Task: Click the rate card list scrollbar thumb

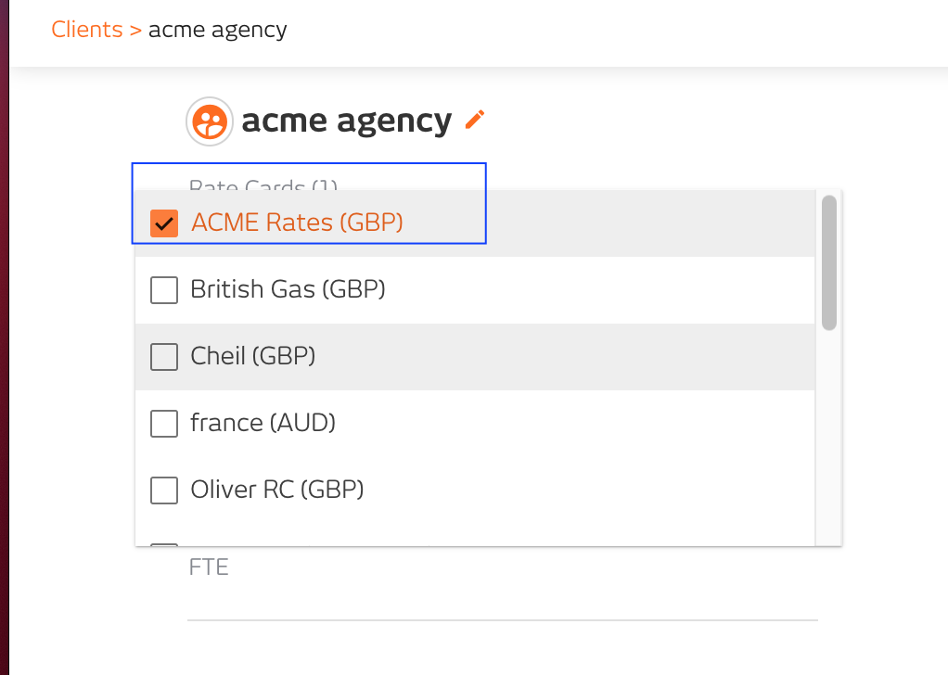Action: (x=829, y=261)
